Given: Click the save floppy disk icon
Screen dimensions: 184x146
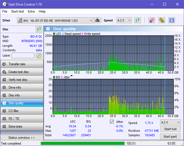Looking at the screenshot, I should 171,20.
